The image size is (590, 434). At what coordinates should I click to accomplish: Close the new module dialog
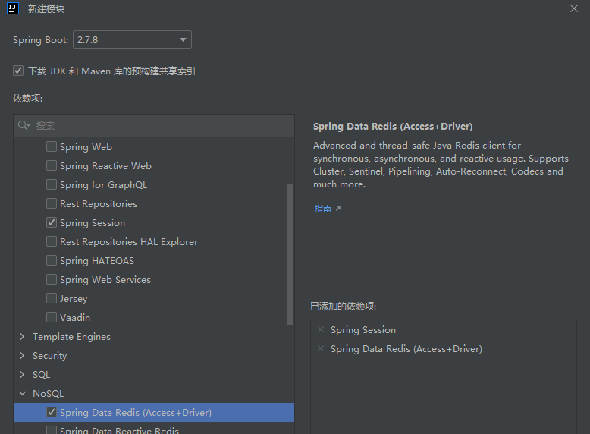(573, 8)
